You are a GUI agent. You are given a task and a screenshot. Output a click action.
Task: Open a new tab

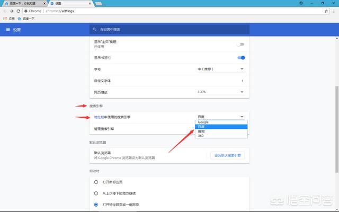pos(99,4)
